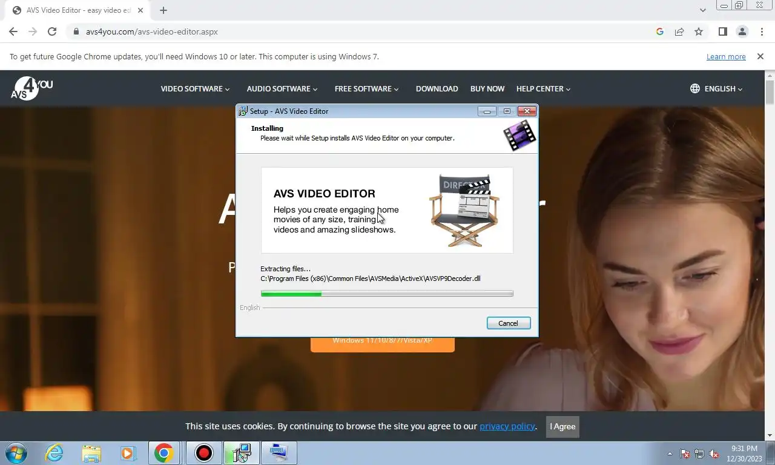775x465 pixels.
Task: Open a new tab with plus button
Action: coord(163,10)
